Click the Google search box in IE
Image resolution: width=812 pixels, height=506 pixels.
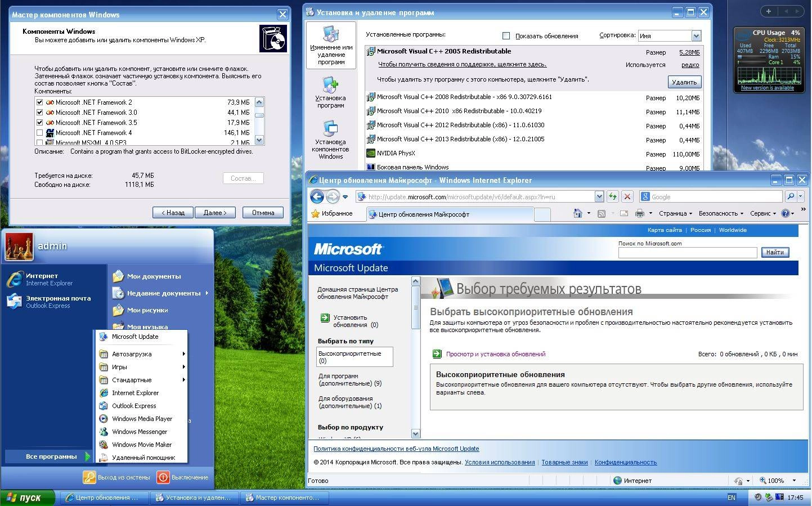click(x=711, y=197)
